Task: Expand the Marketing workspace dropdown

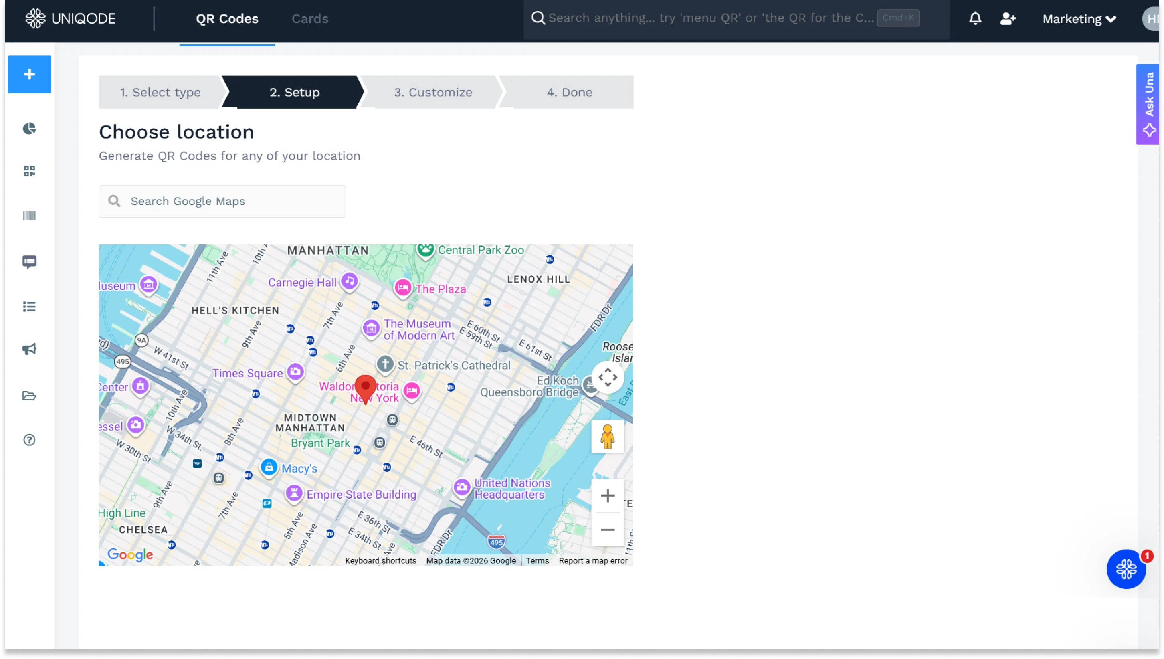Action: 1079,19
